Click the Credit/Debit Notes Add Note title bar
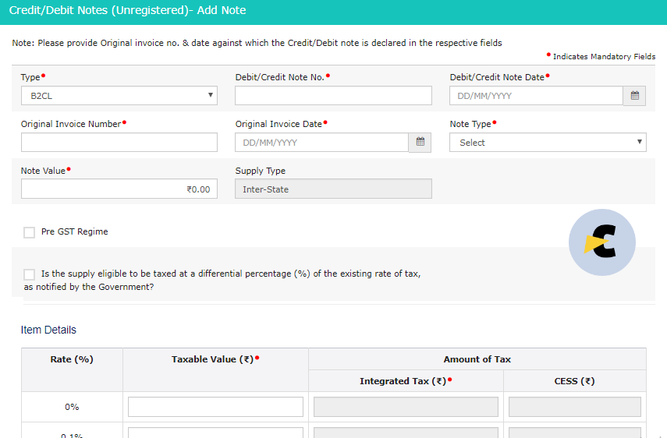 click(x=334, y=12)
